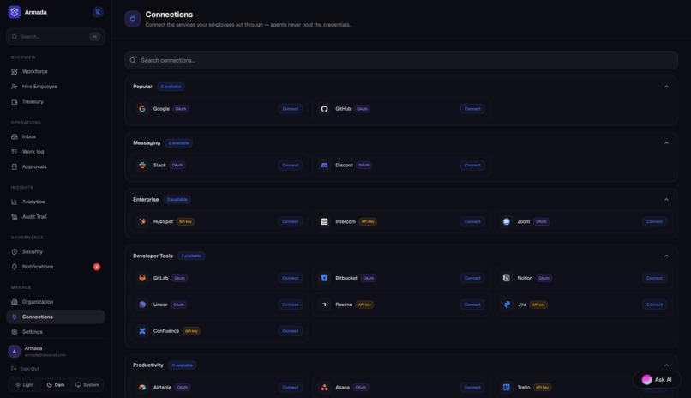Open Treasury page

pyautogui.click(x=56, y=101)
